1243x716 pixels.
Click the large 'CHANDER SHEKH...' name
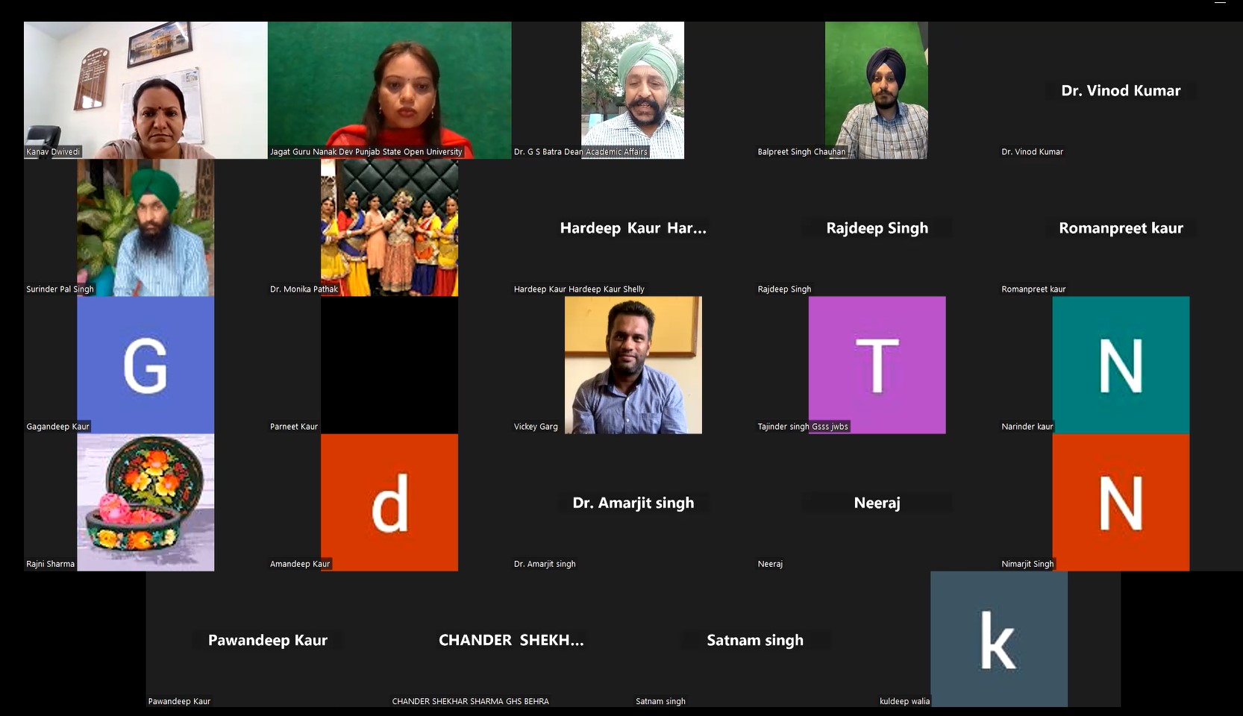(x=511, y=641)
